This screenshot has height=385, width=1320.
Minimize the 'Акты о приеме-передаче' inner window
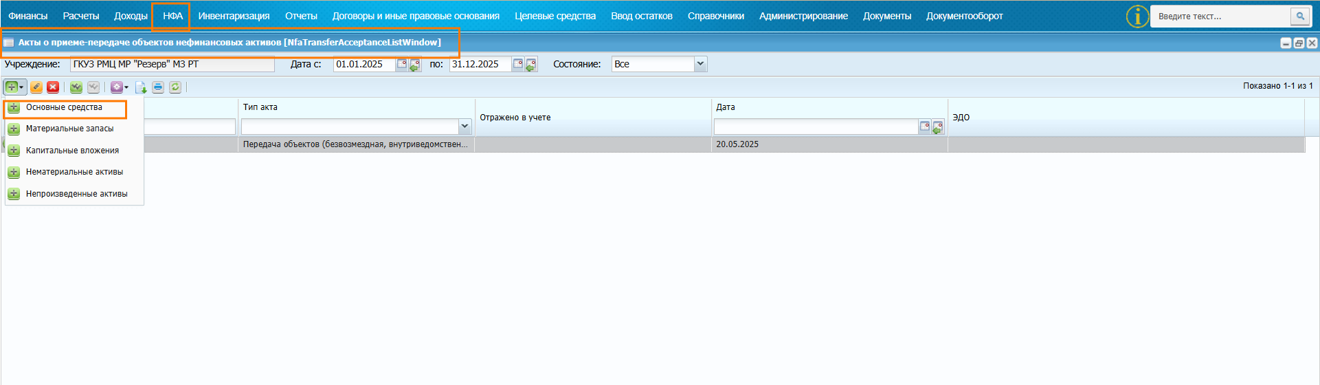(1286, 43)
